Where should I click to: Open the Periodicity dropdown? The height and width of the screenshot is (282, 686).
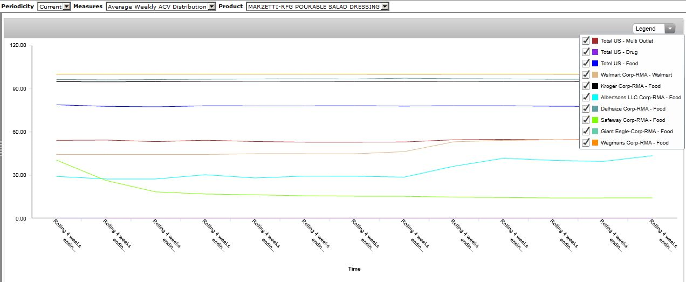coord(66,6)
